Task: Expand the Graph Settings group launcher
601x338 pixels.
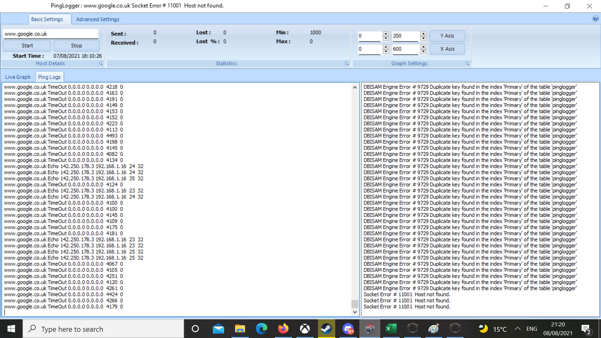Action: pyautogui.click(x=467, y=64)
